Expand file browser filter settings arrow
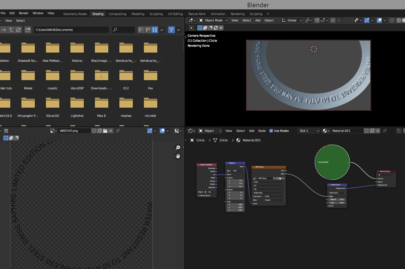This screenshot has height=269, width=405. point(178,30)
